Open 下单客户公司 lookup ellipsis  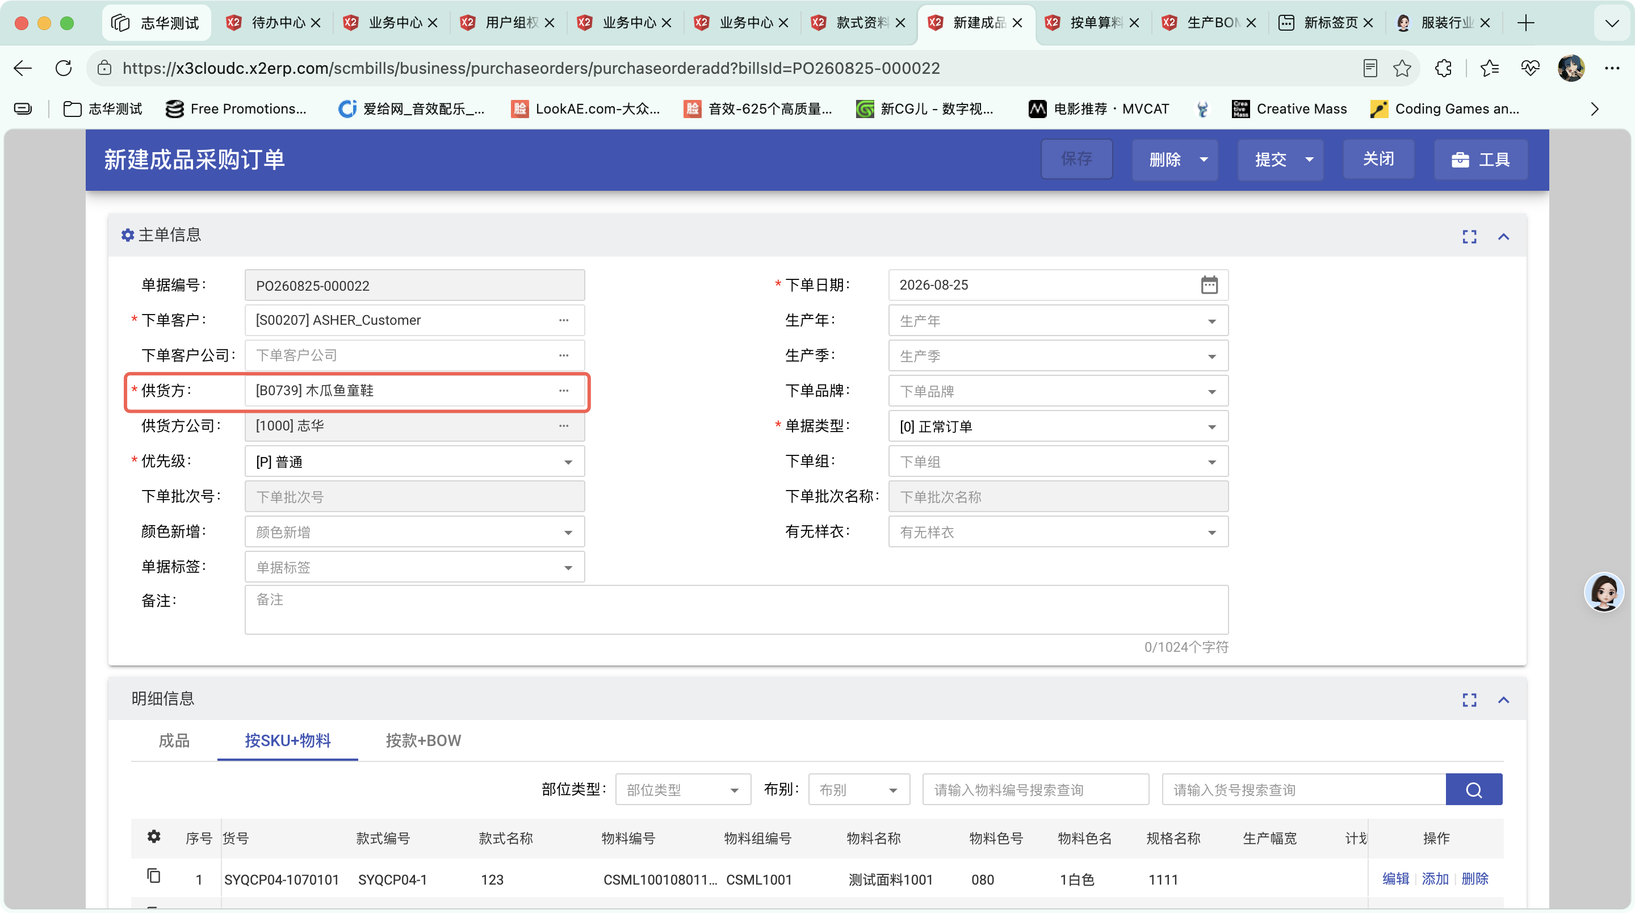click(564, 355)
